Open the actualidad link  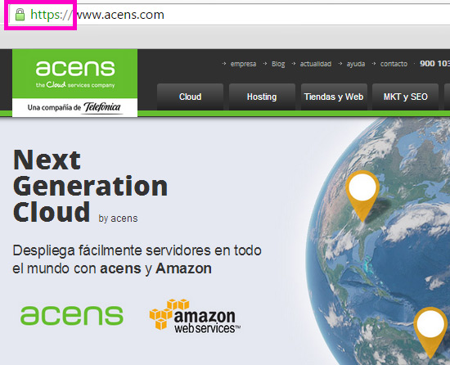(x=315, y=64)
